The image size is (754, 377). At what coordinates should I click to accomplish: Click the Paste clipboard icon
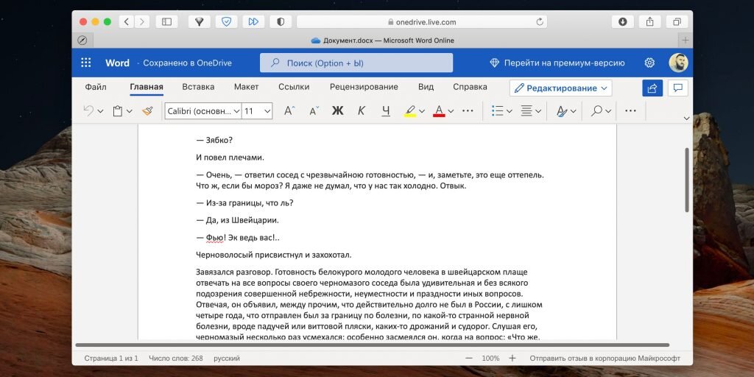pos(117,111)
